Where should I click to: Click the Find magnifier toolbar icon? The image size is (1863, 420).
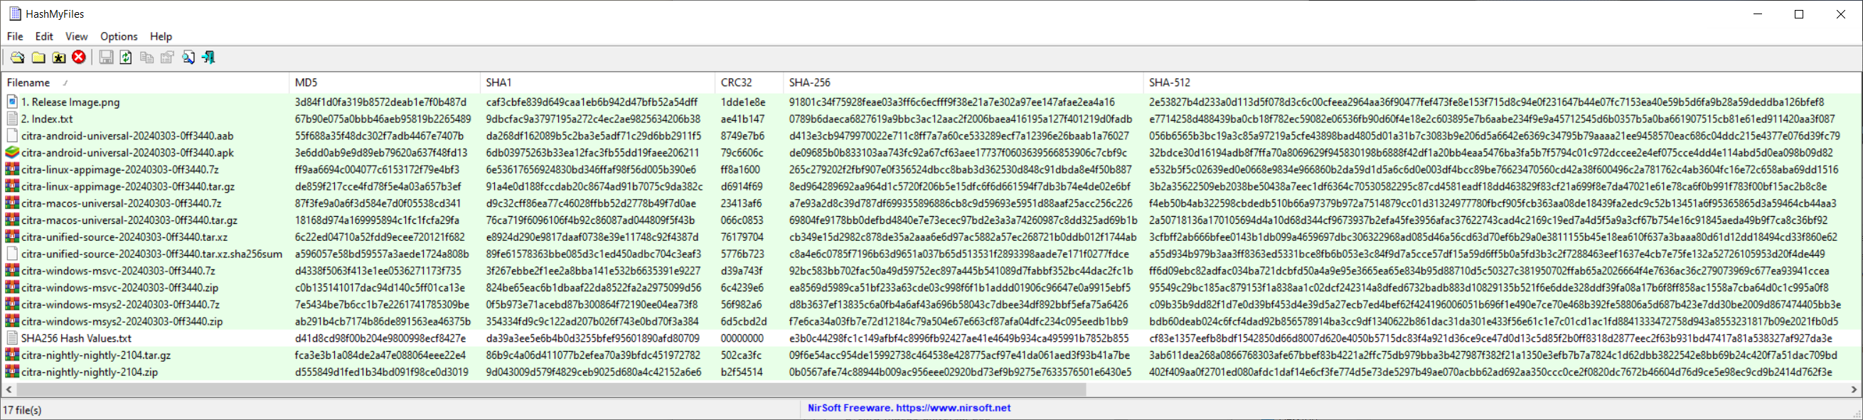(188, 57)
